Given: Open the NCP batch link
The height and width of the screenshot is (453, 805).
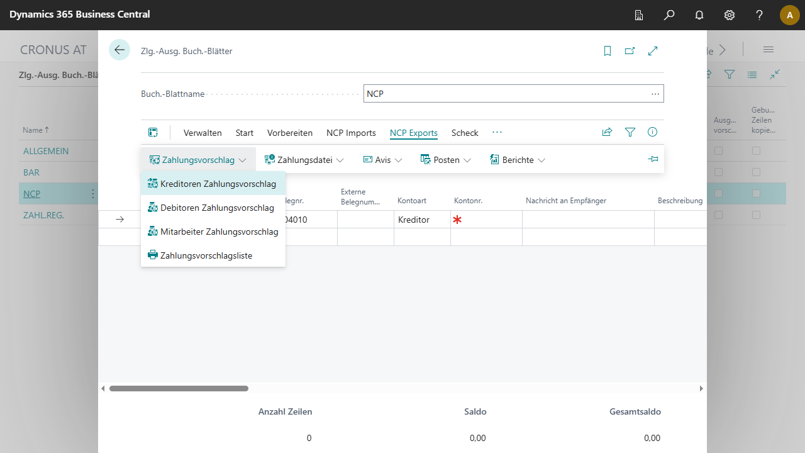Looking at the screenshot, I should [x=31, y=194].
